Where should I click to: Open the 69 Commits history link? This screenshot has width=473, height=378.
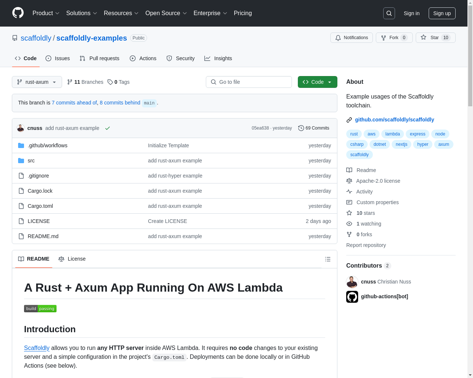314,128
